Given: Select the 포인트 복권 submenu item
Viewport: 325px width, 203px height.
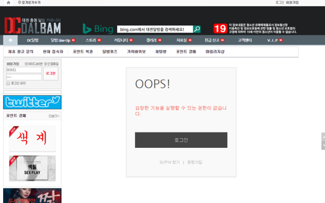Looking at the screenshot, I should click(x=83, y=51).
